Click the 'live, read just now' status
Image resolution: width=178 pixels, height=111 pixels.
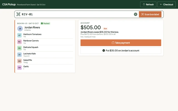click(88, 37)
